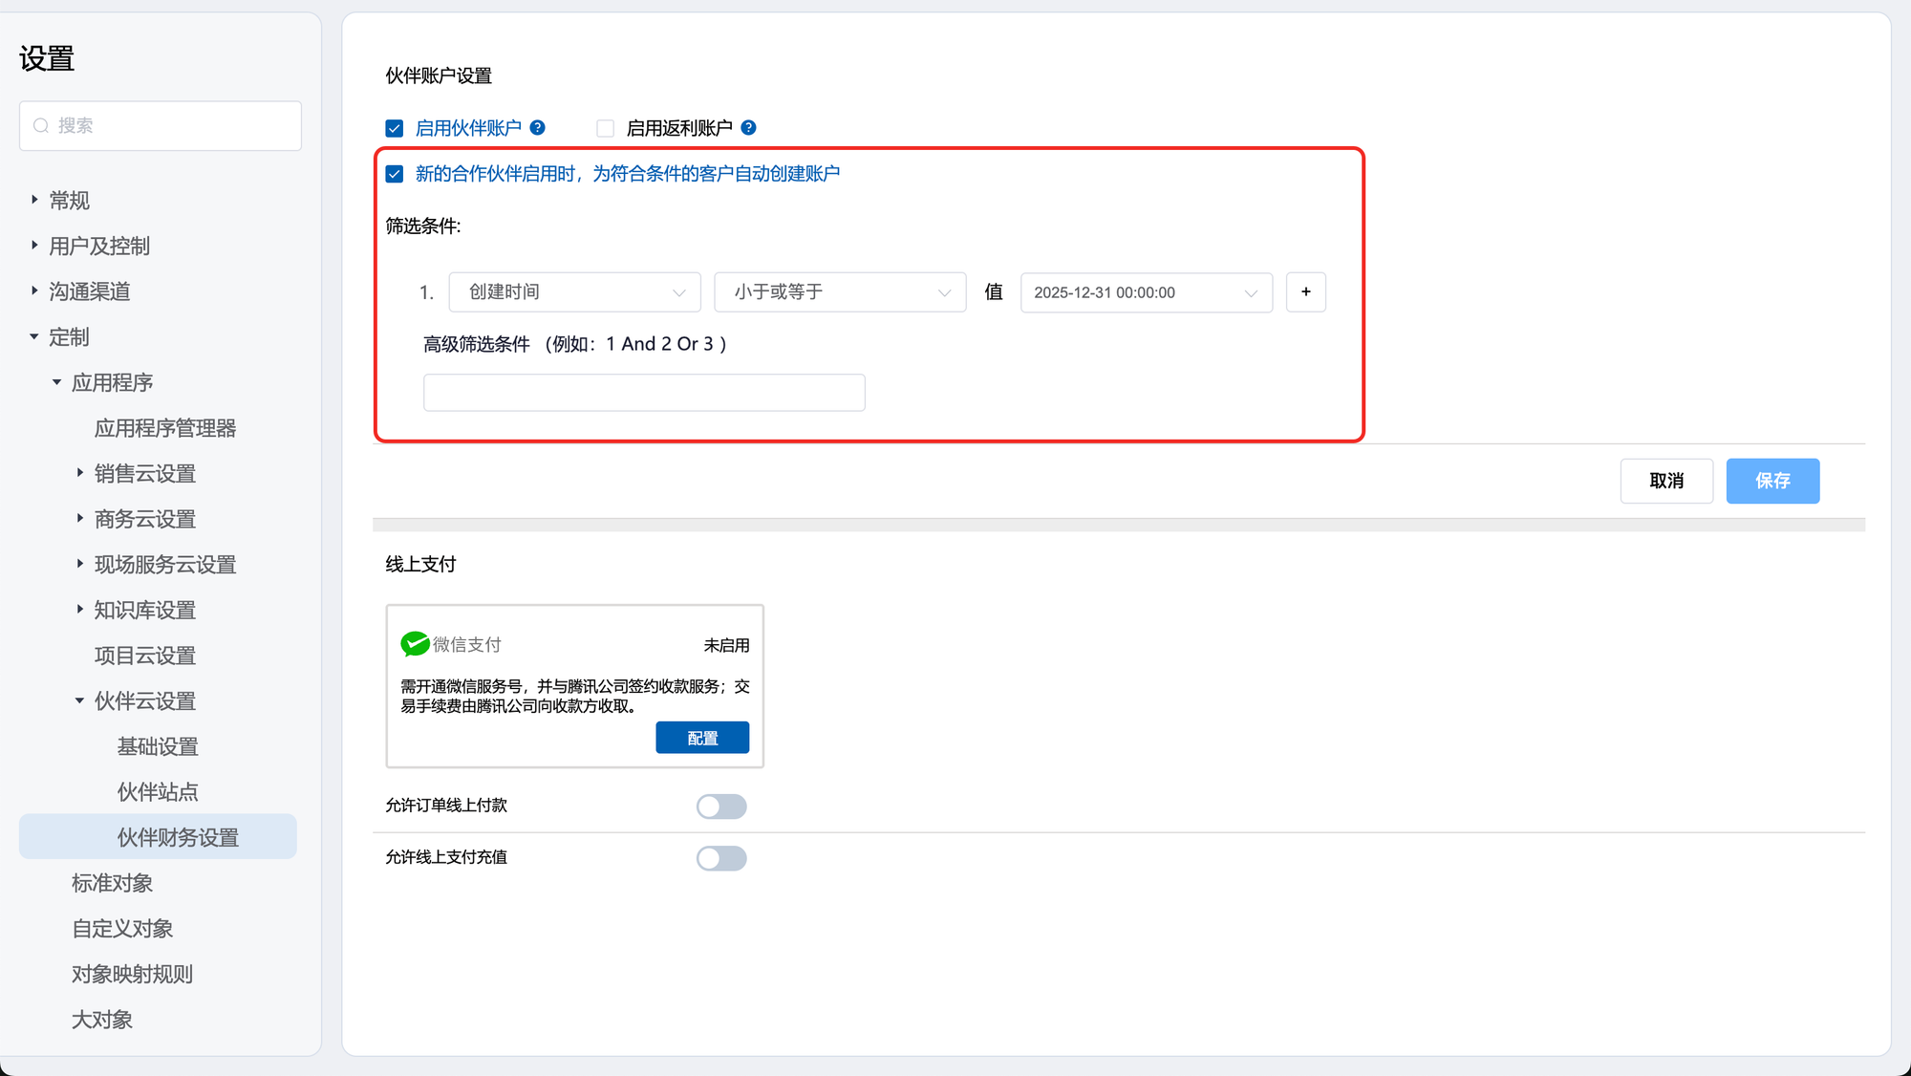Viewport: 1911px width, 1076px height.
Task: Toggle 允许线上支付充值 switch
Action: (721, 858)
